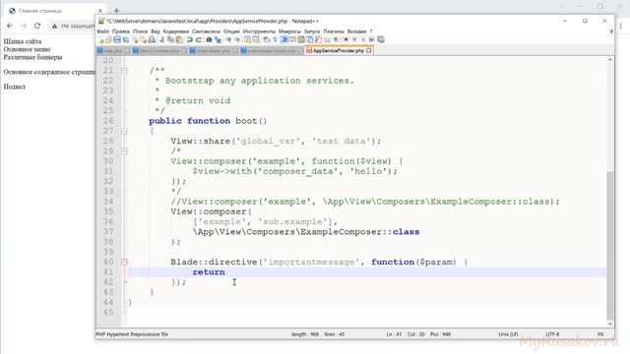Create a new file with toolbar New icon

pos(100,39)
